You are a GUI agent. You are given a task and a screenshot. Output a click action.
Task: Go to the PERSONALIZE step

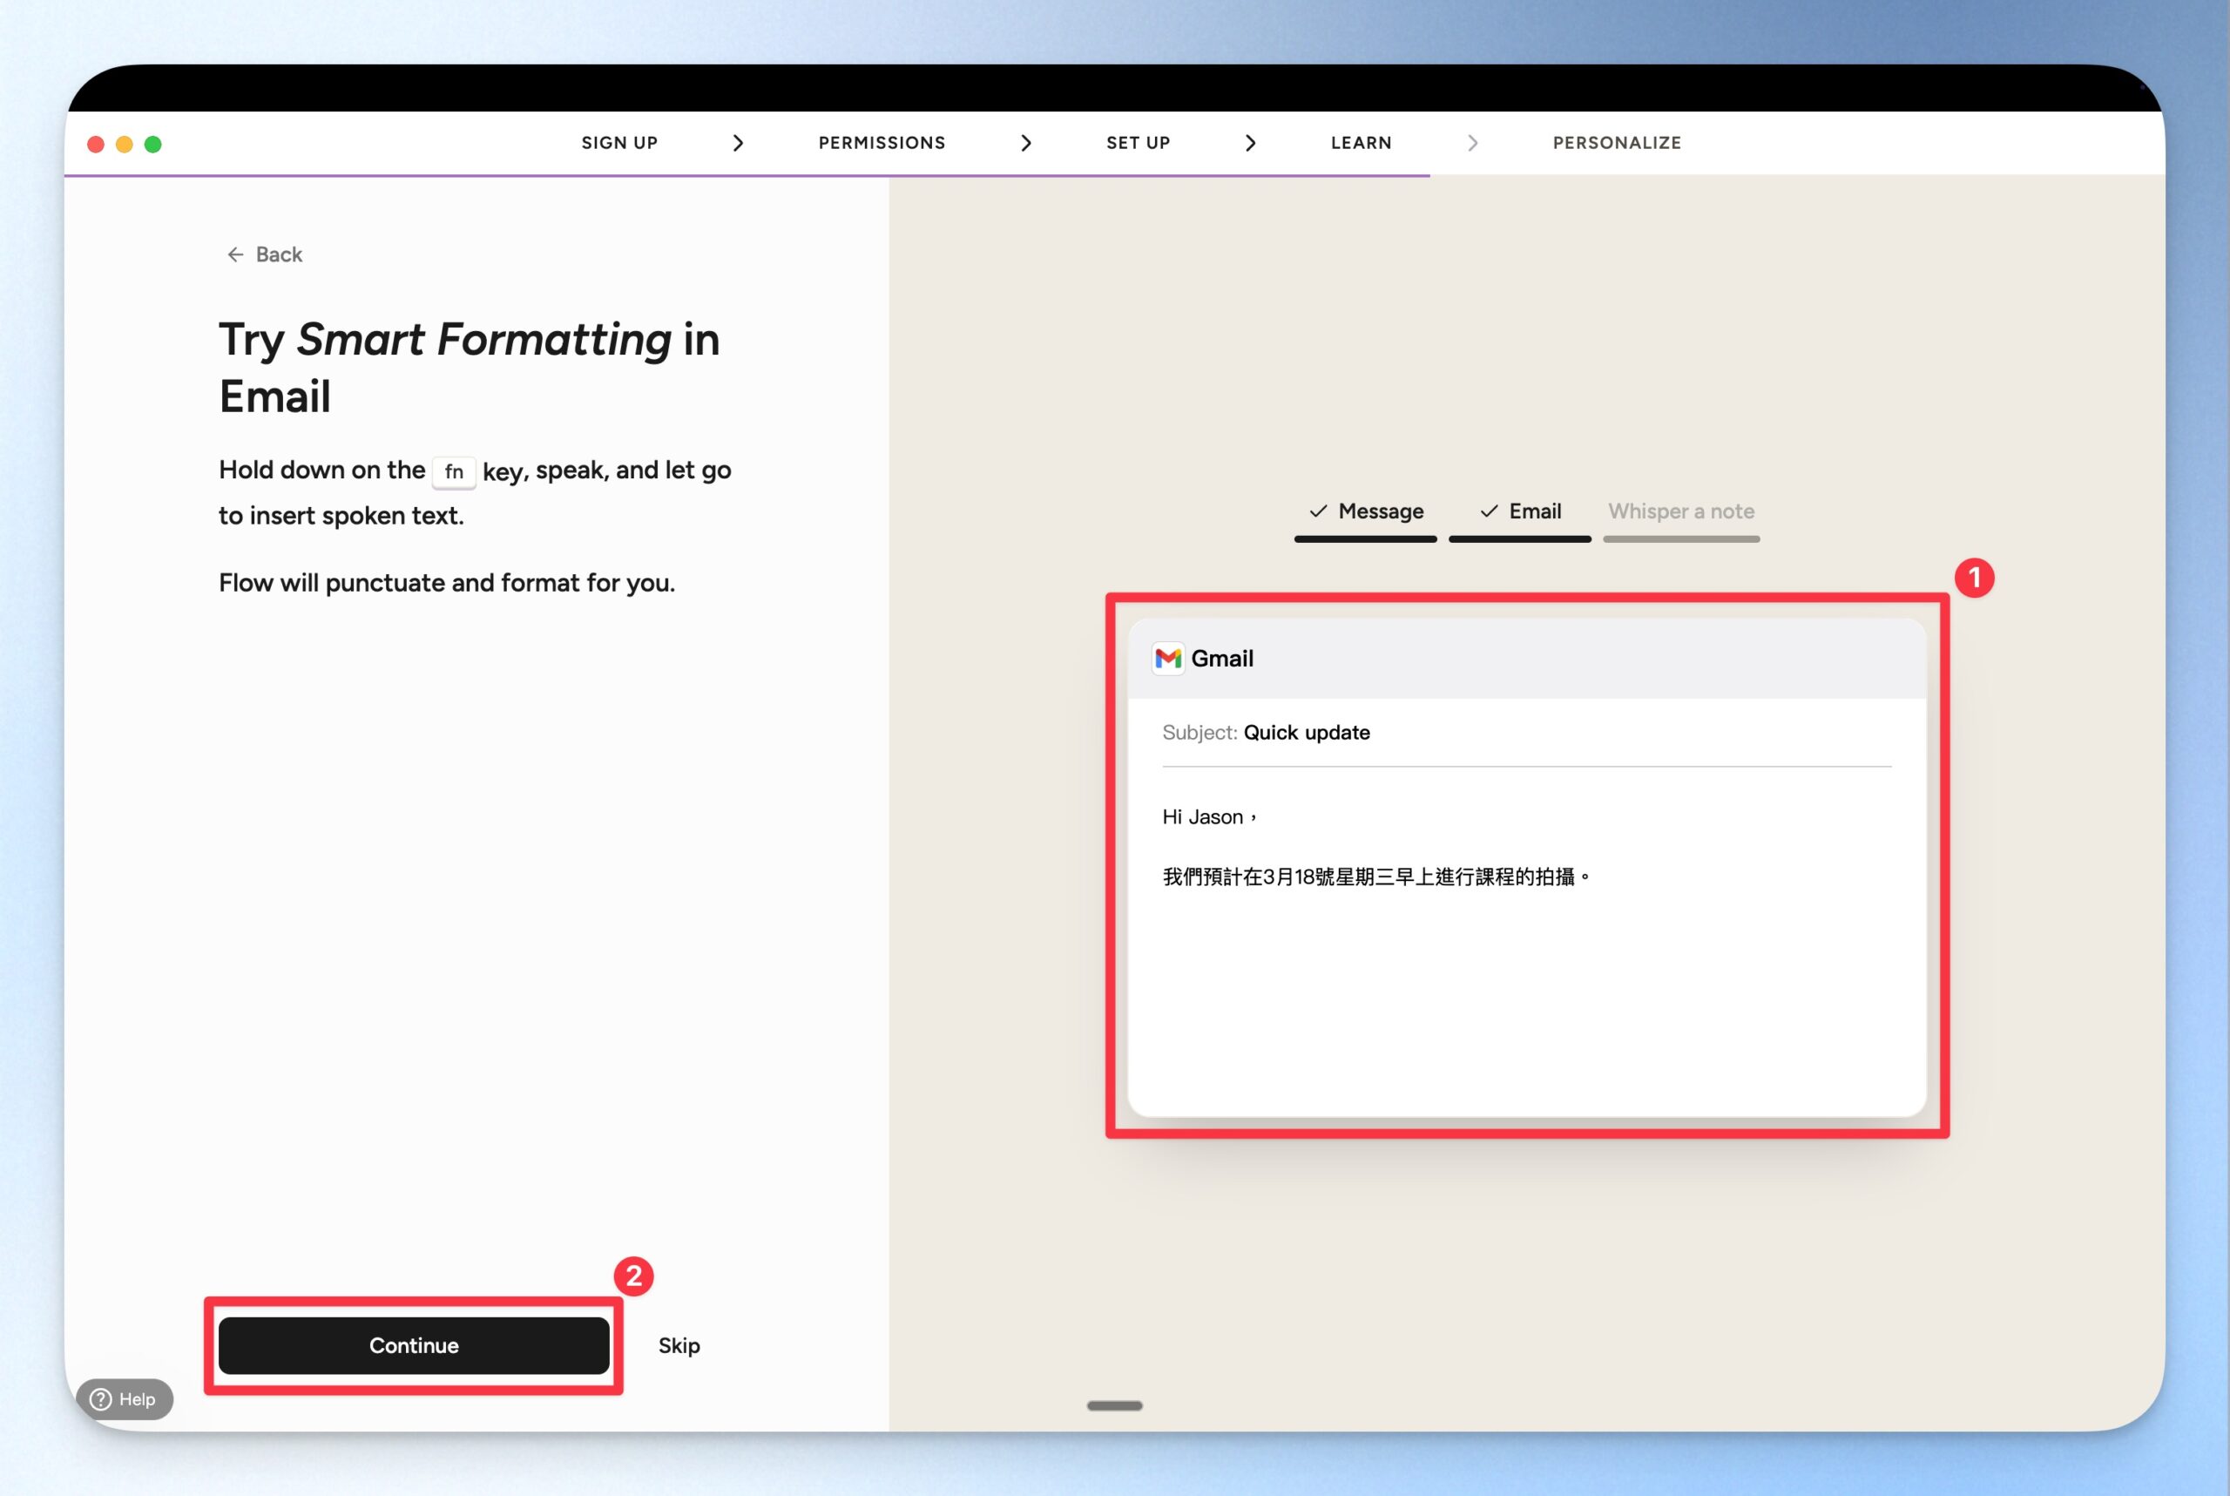1617,143
